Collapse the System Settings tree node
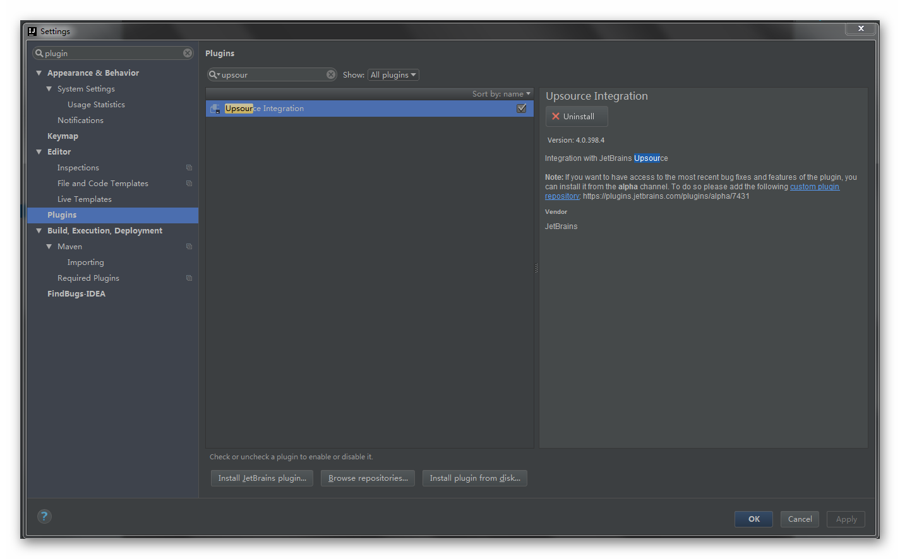This screenshot has height=559, width=900. tap(49, 89)
